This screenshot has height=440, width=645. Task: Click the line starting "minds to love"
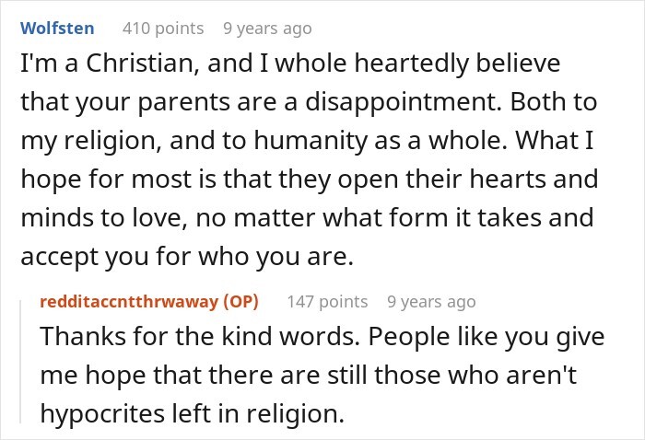pos(307,217)
